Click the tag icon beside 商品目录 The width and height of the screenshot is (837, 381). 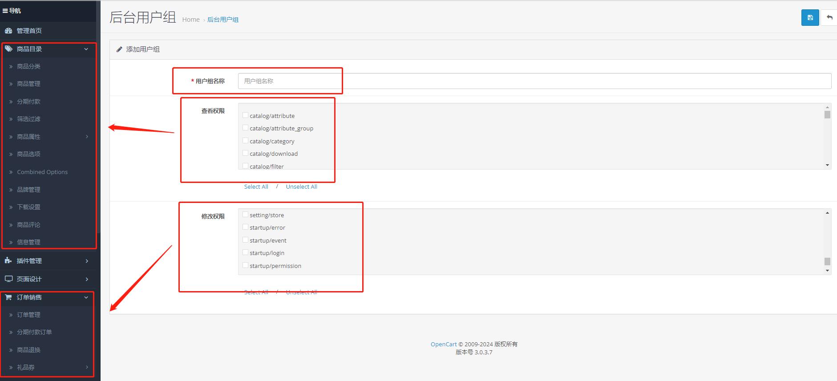click(8, 49)
